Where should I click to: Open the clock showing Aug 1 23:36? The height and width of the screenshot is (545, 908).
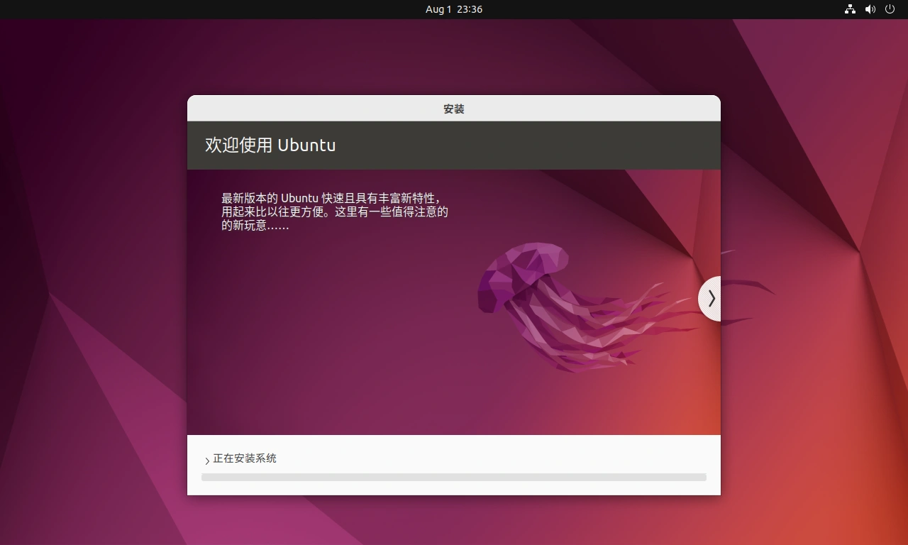[454, 9]
